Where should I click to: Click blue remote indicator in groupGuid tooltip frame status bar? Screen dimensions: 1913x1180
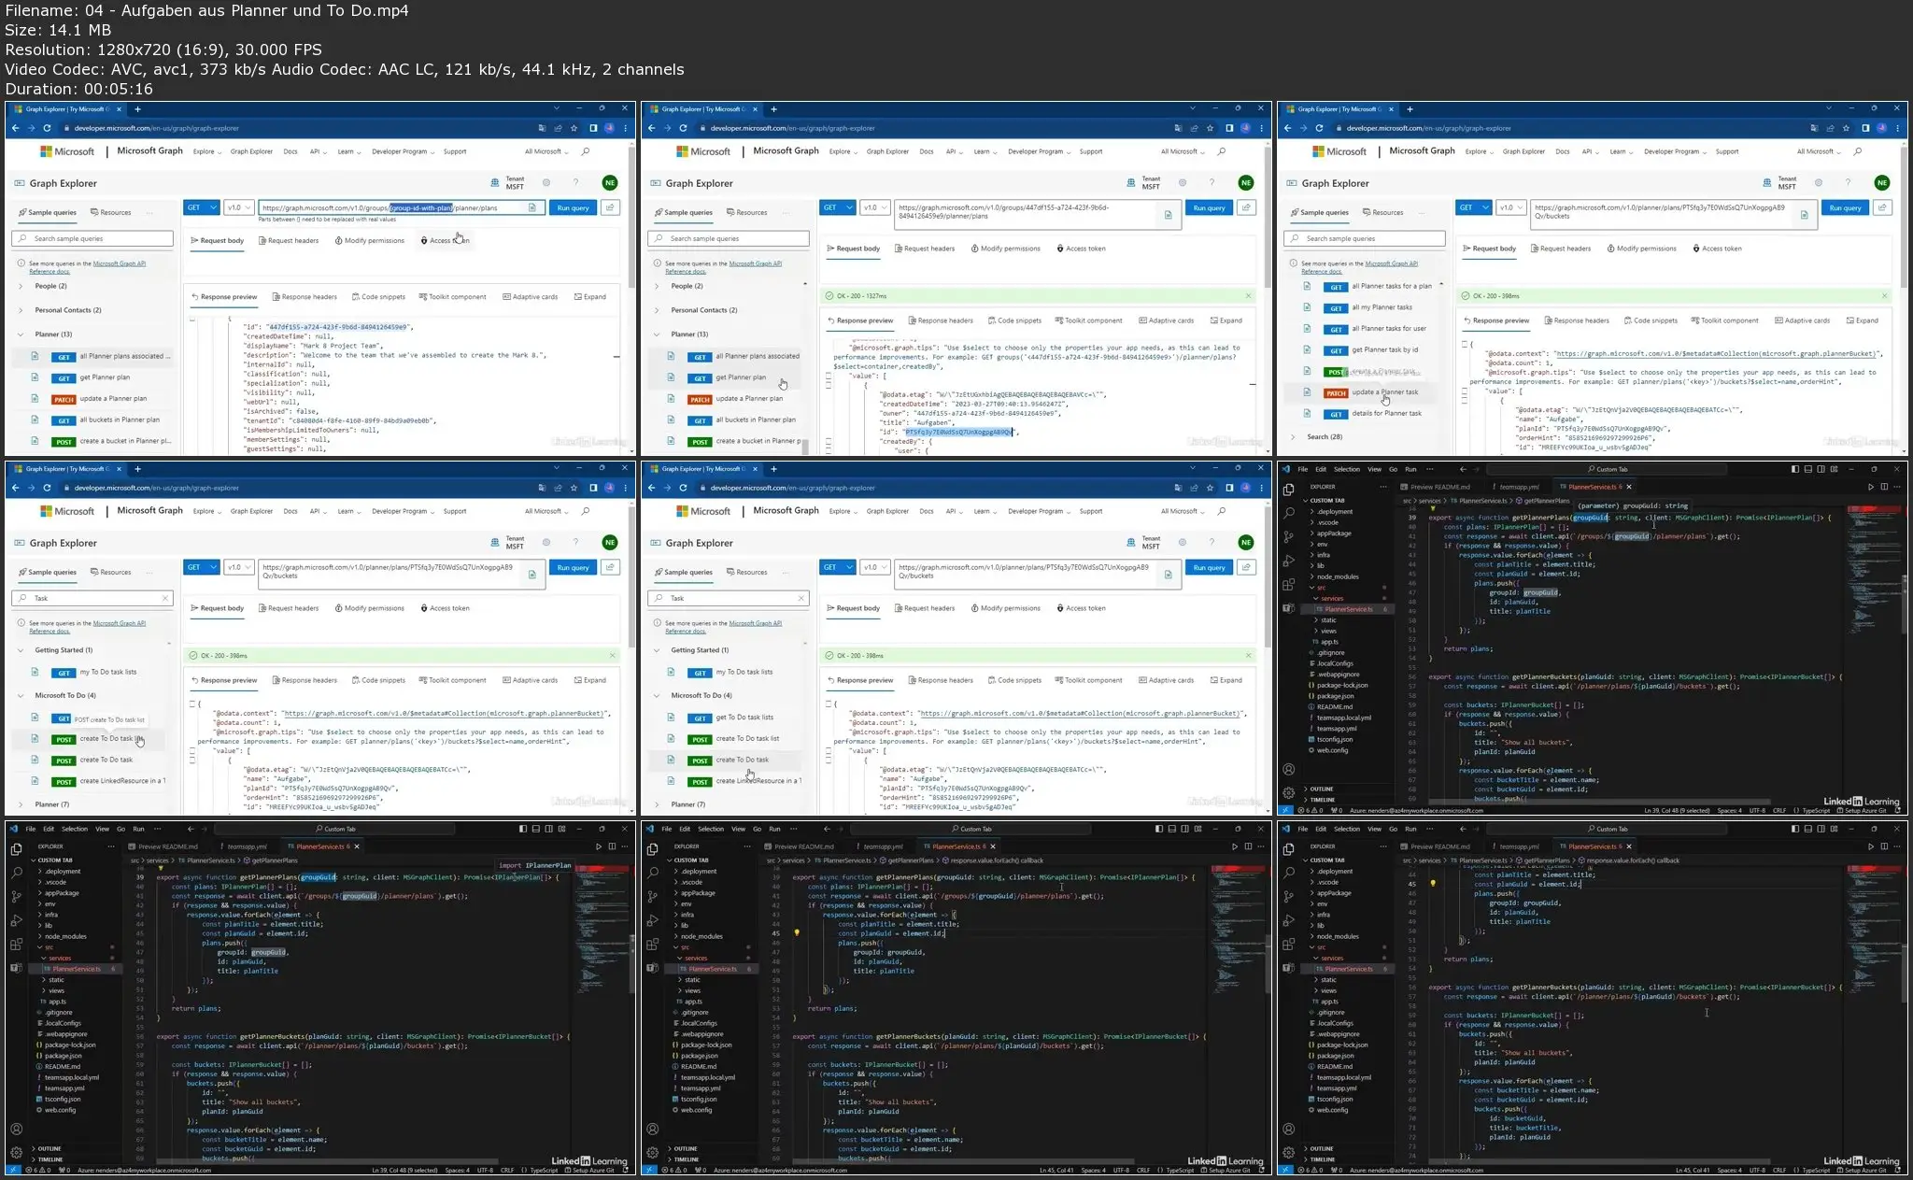coord(1285,811)
